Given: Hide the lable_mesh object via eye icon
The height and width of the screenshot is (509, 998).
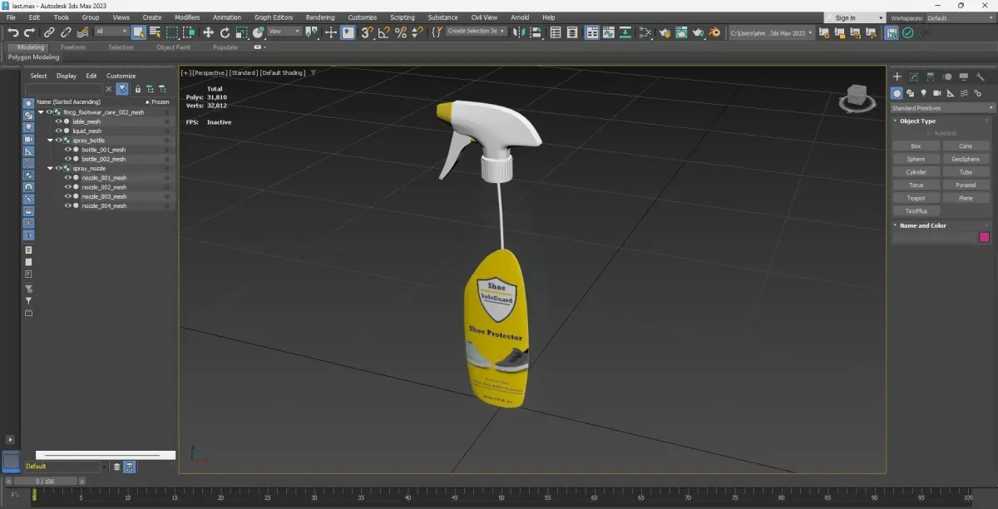Looking at the screenshot, I should (x=58, y=121).
